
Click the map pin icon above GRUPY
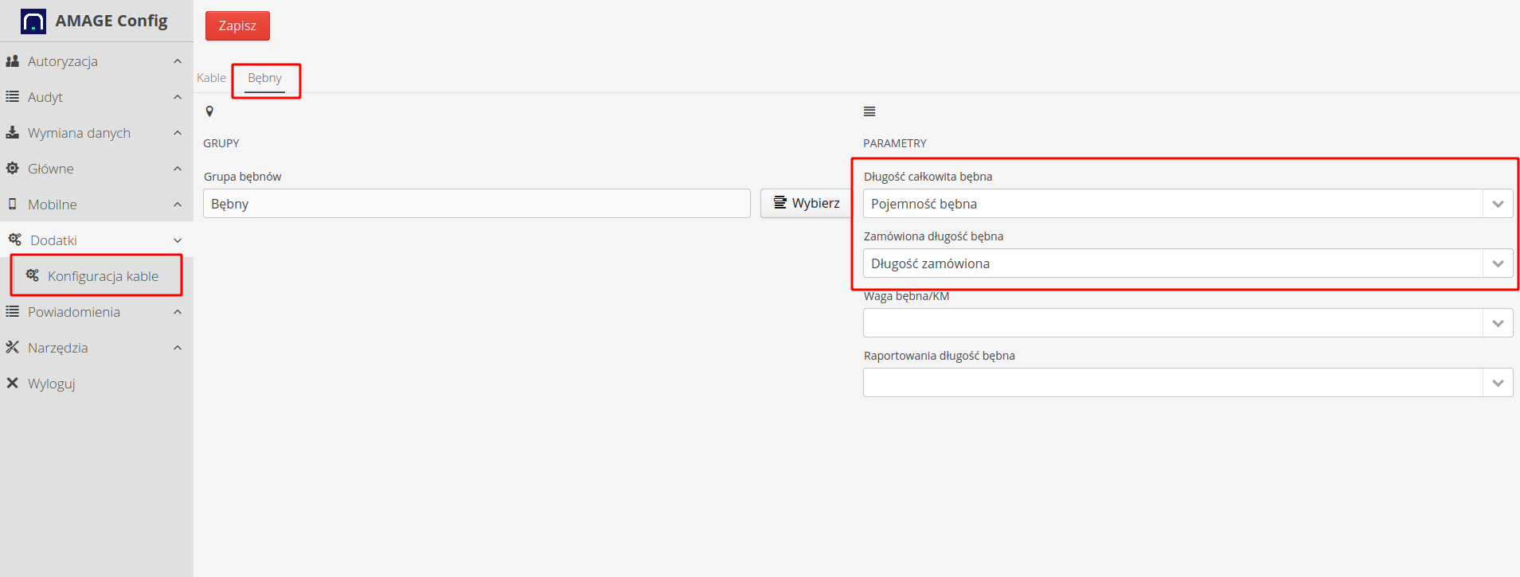(209, 112)
